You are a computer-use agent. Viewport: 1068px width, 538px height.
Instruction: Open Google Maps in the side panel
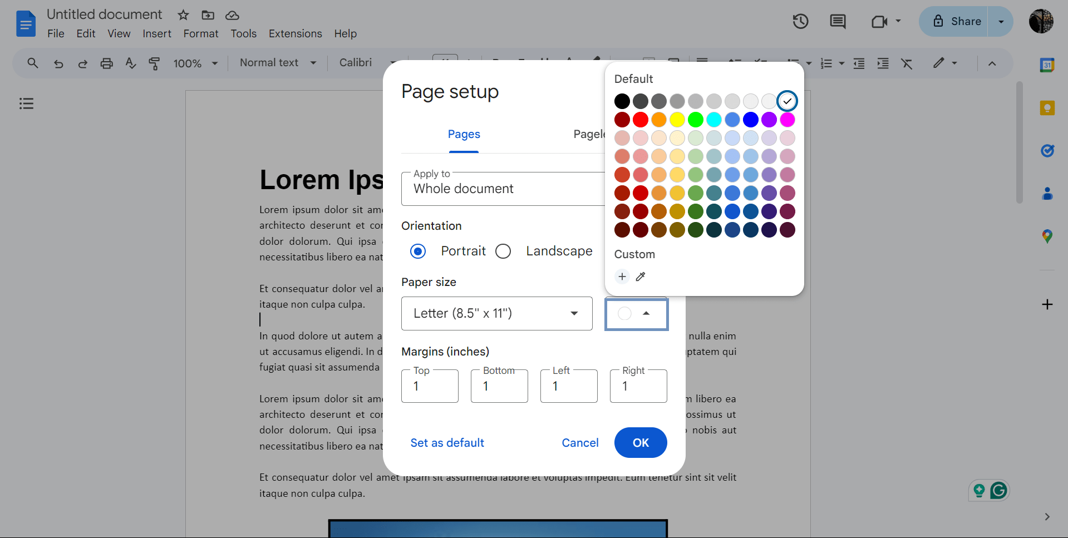click(1047, 235)
